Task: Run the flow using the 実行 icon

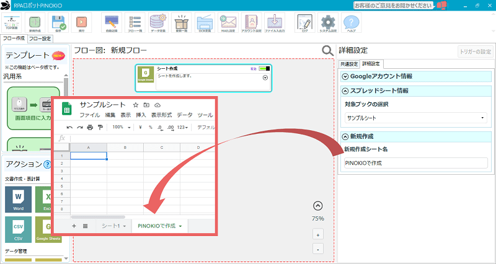Action: tap(81, 23)
